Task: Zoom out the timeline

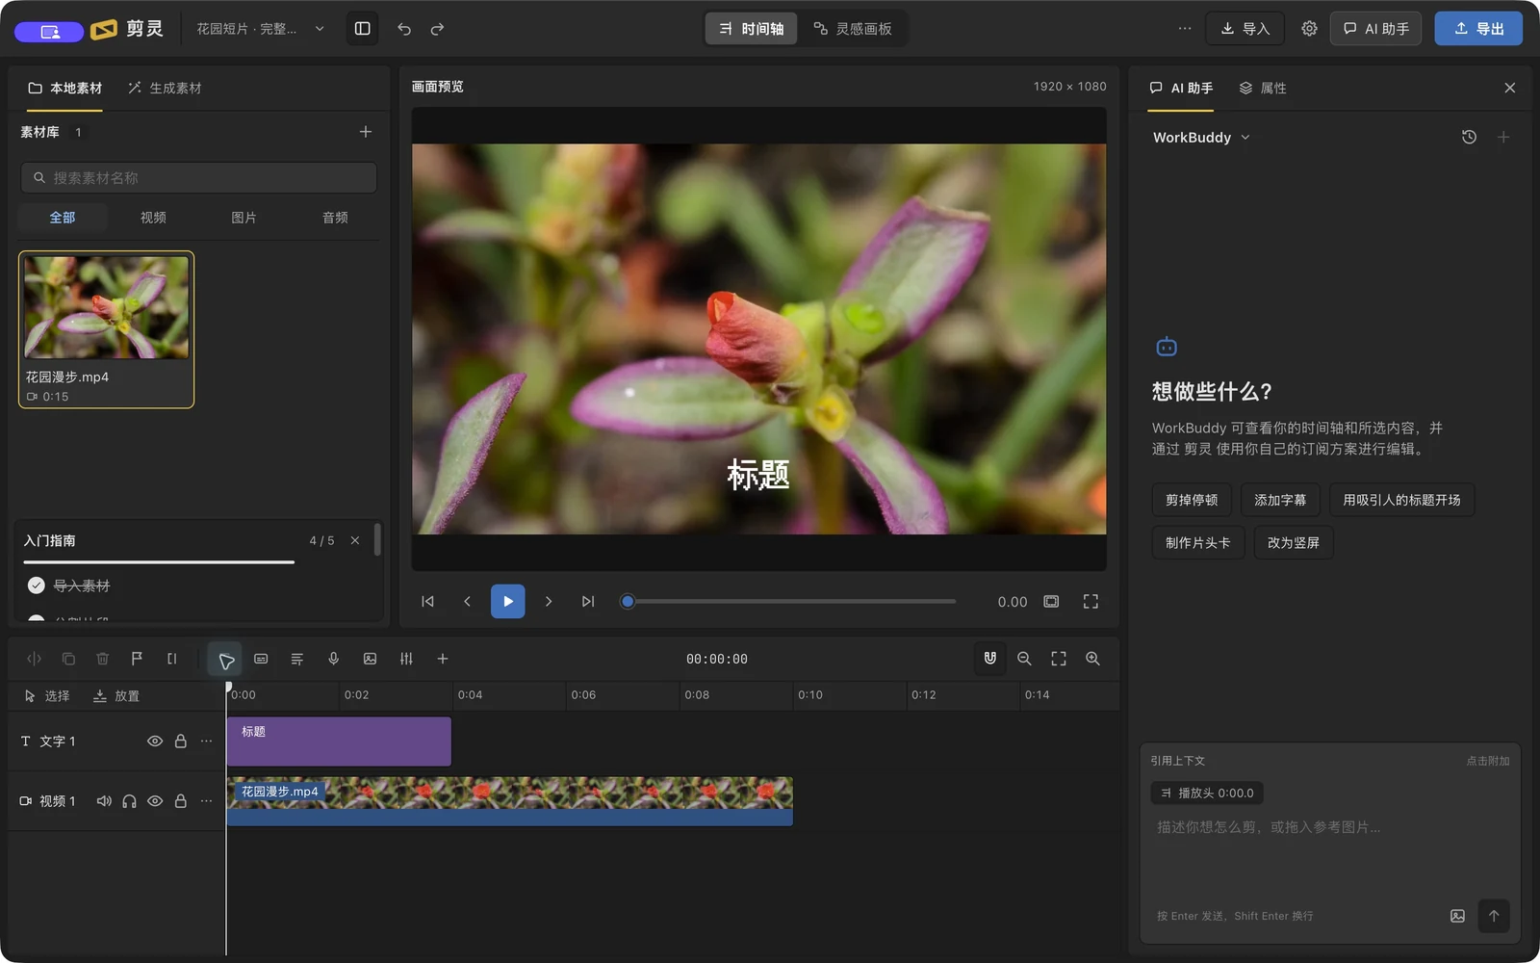Action: coord(1024,659)
